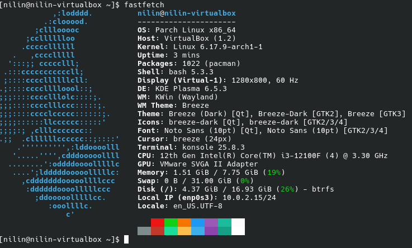Click the dark orange color swatch
The width and height of the screenshot is (412, 248).
(x=184, y=222)
